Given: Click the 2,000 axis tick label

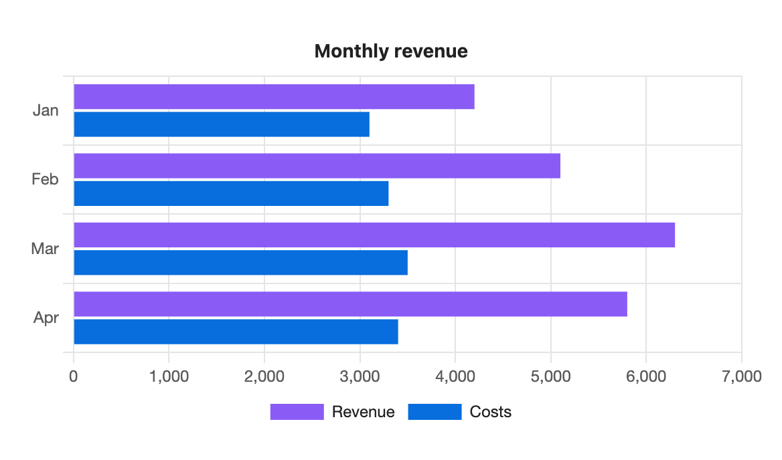Looking at the screenshot, I should (264, 376).
